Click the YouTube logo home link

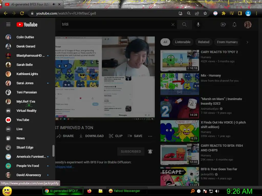pyautogui.click(x=27, y=24)
